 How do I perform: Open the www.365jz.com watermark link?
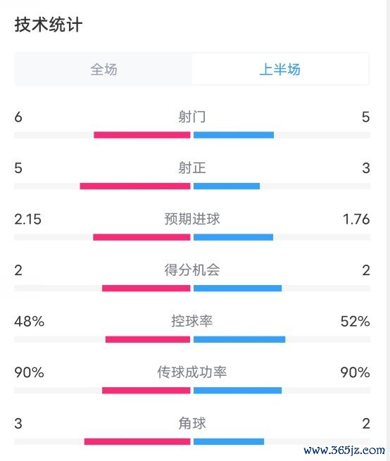tap(344, 450)
